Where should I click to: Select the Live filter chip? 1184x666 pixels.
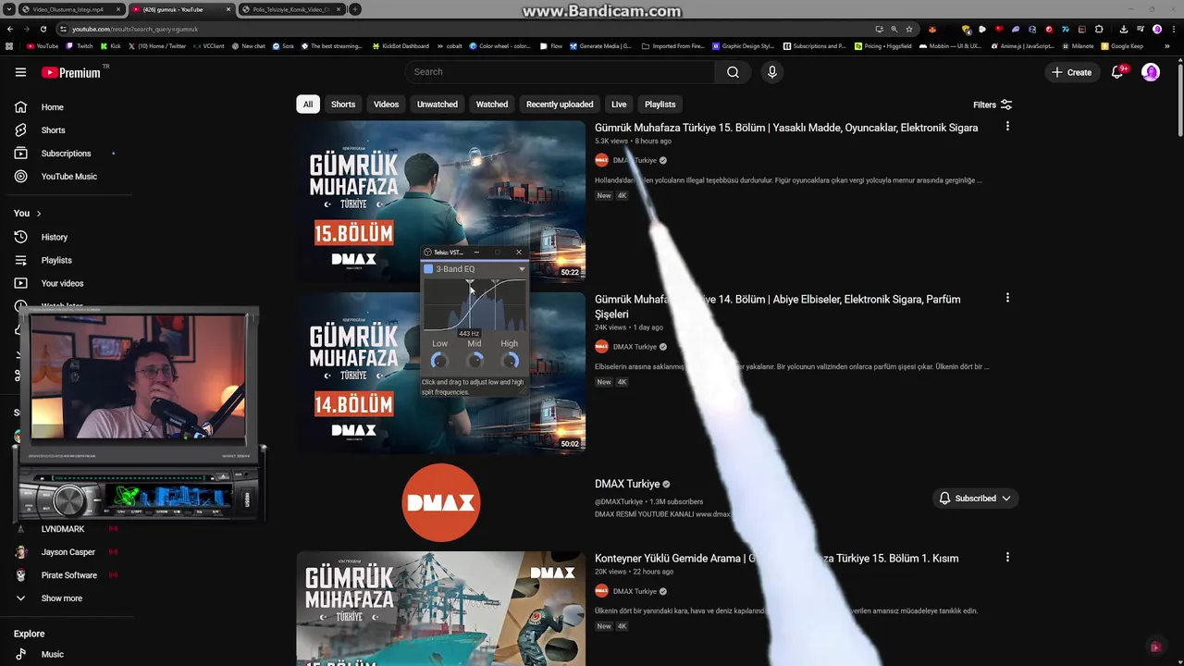pos(619,105)
